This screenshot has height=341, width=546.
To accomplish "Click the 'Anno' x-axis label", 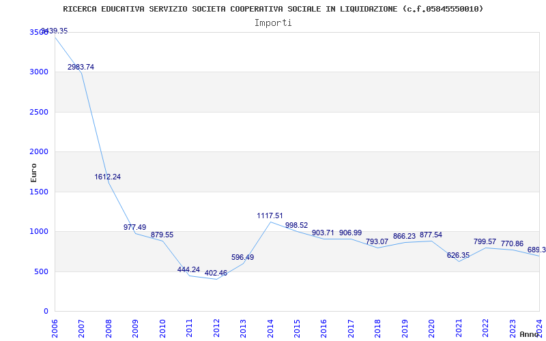I will click(x=530, y=334).
